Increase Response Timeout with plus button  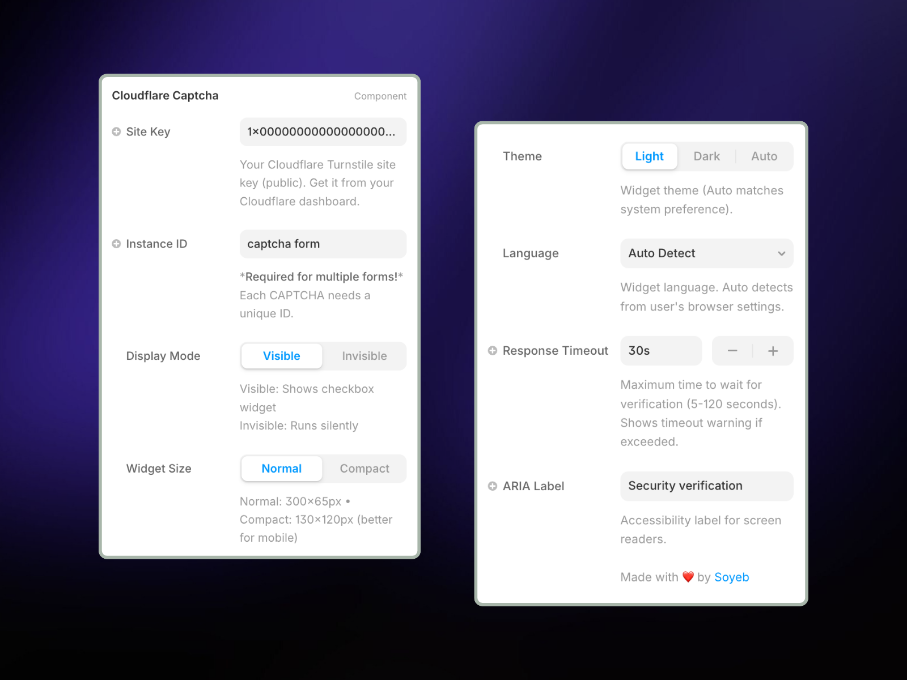(773, 351)
